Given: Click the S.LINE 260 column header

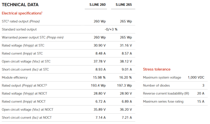Looking at the screenshot, I should [98, 5].
